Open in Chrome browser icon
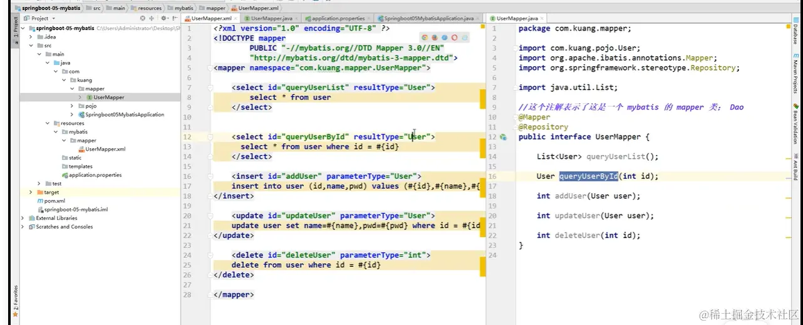 pos(425,37)
